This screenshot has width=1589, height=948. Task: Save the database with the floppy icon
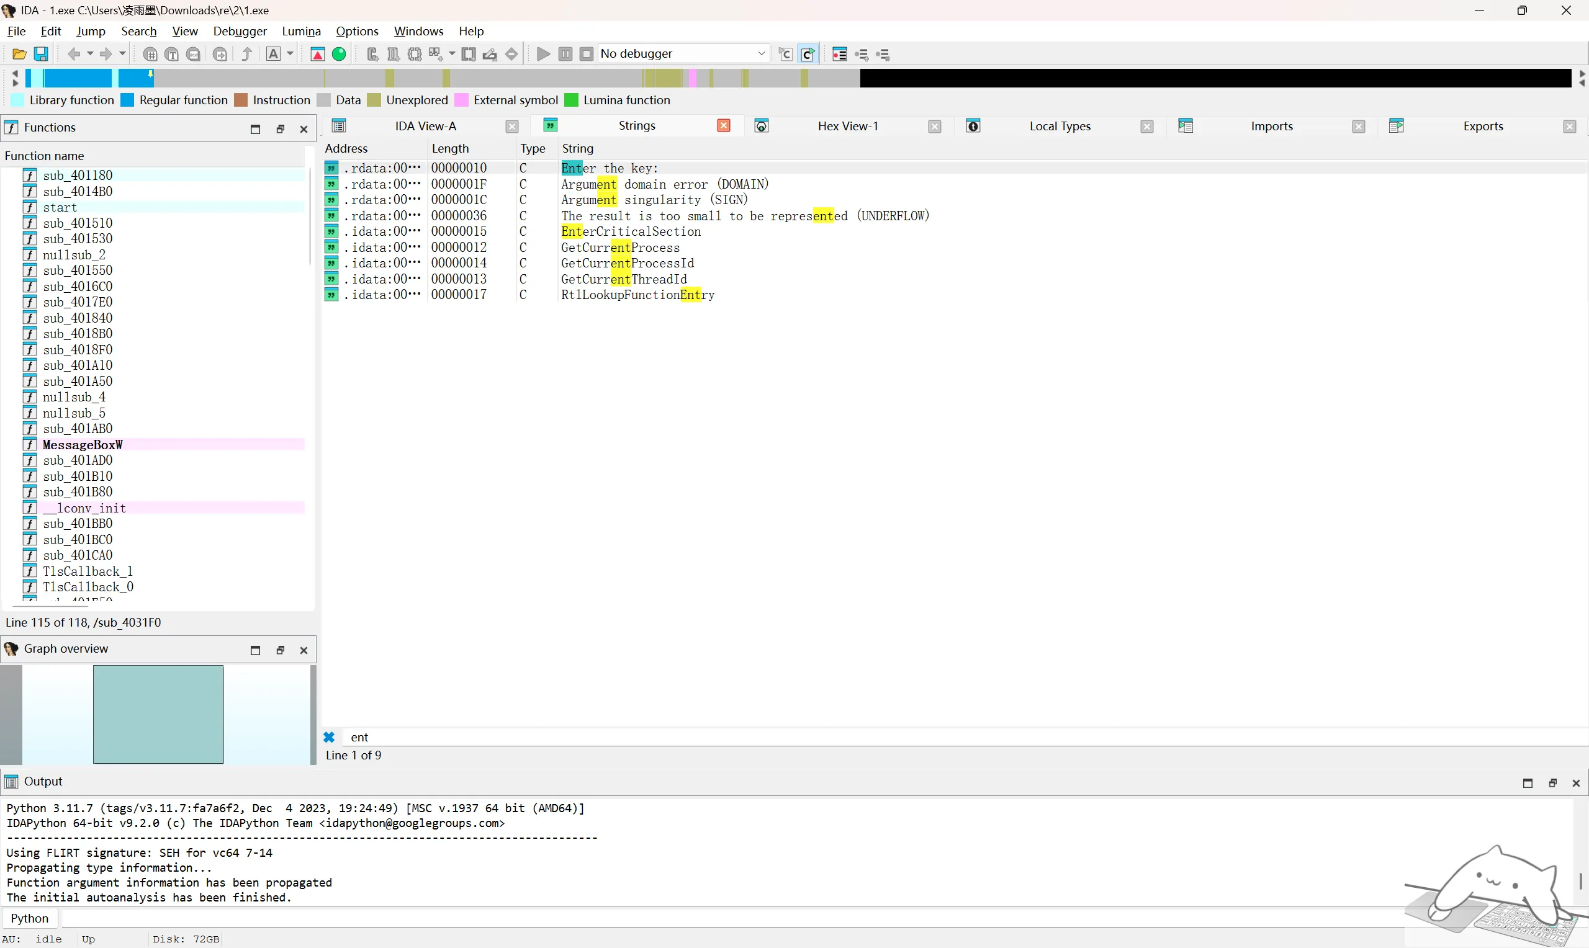click(x=41, y=55)
